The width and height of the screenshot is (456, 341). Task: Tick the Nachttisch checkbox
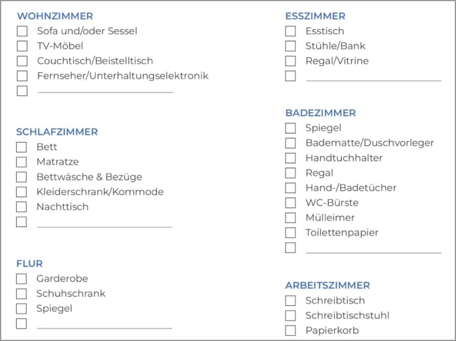pyautogui.click(x=21, y=207)
